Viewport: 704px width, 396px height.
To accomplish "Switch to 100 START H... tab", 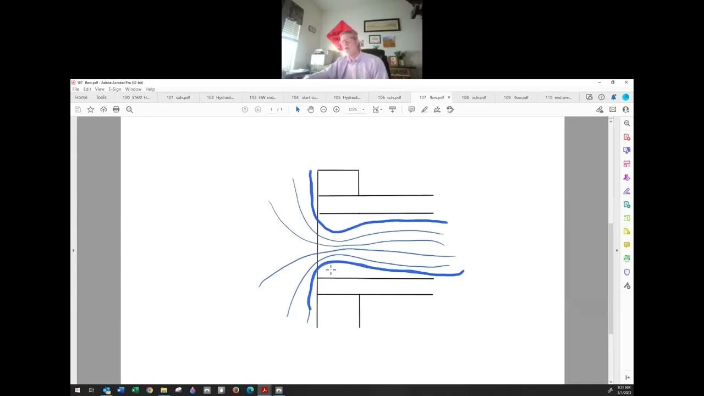I will (x=136, y=97).
